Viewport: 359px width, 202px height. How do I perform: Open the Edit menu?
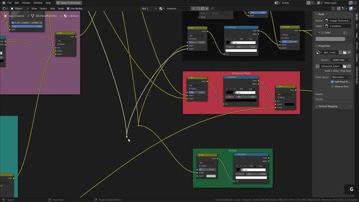click(x=17, y=3)
